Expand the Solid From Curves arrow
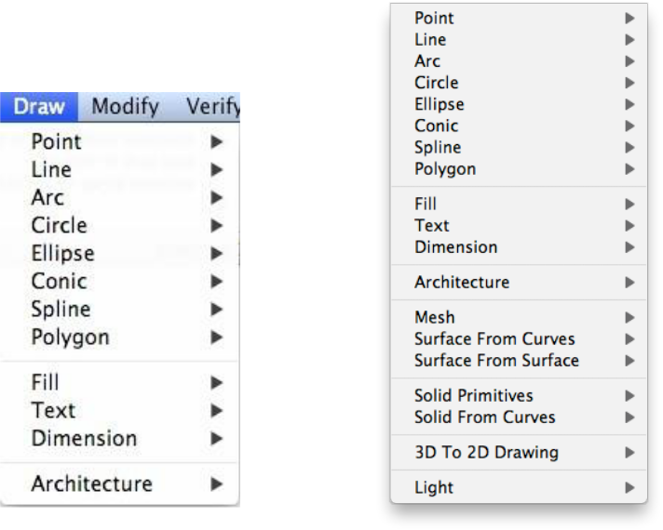 pyautogui.click(x=630, y=417)
